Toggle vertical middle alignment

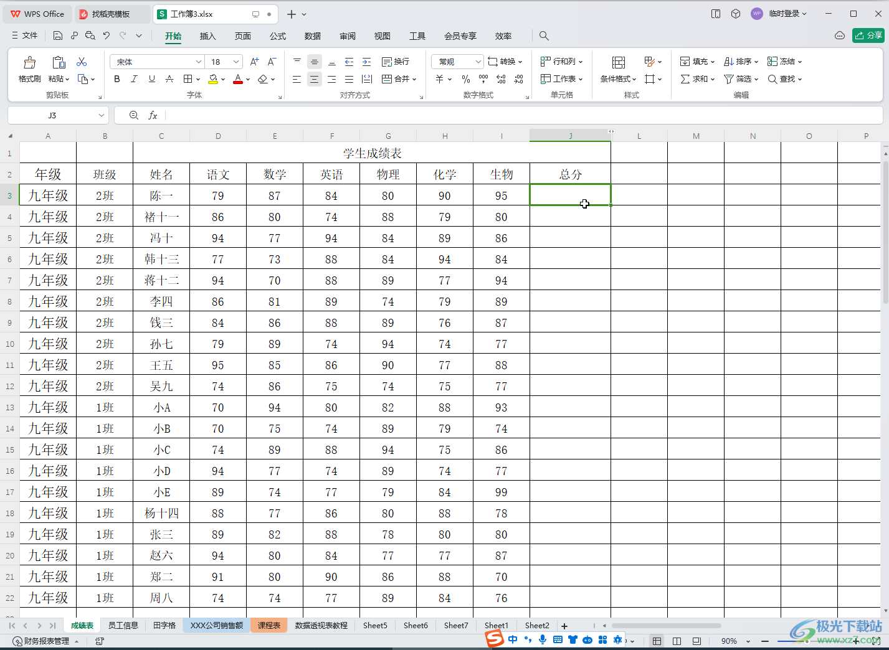315,62
